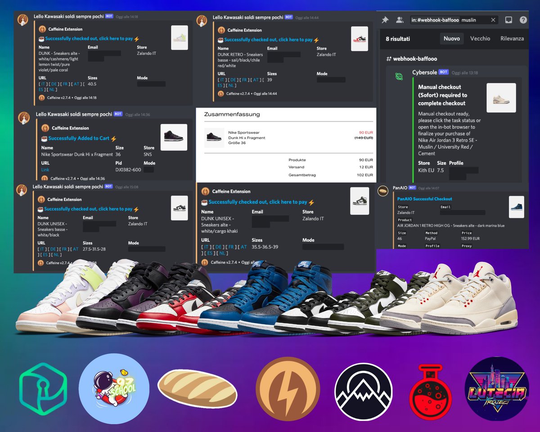Viewport: 540px width, 432px height.
Task: Open cargo khaki Dunk thumbnail
Action: click(359, 201)
